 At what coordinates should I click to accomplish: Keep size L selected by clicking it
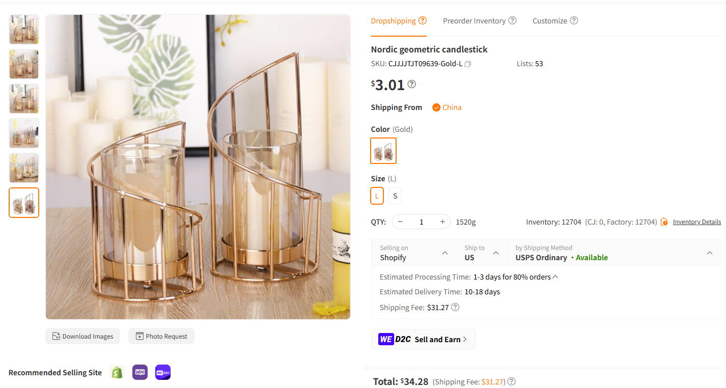[x=377, y=196]
